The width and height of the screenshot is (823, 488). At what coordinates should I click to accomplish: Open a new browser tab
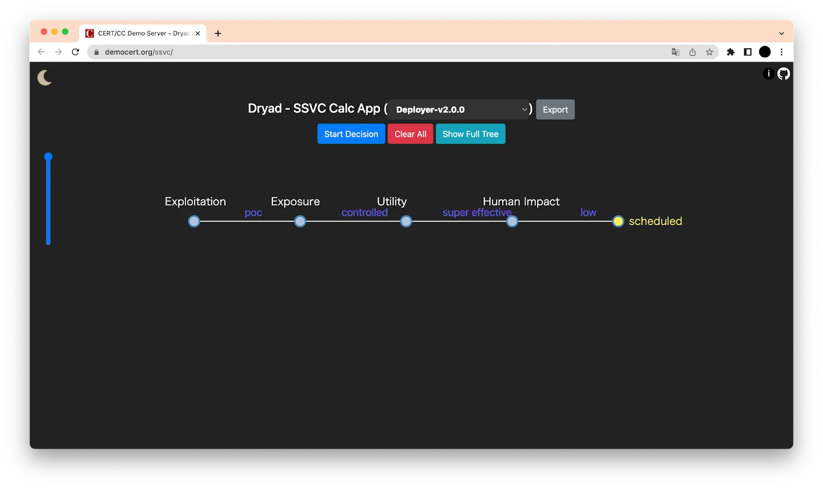(218, 33)
